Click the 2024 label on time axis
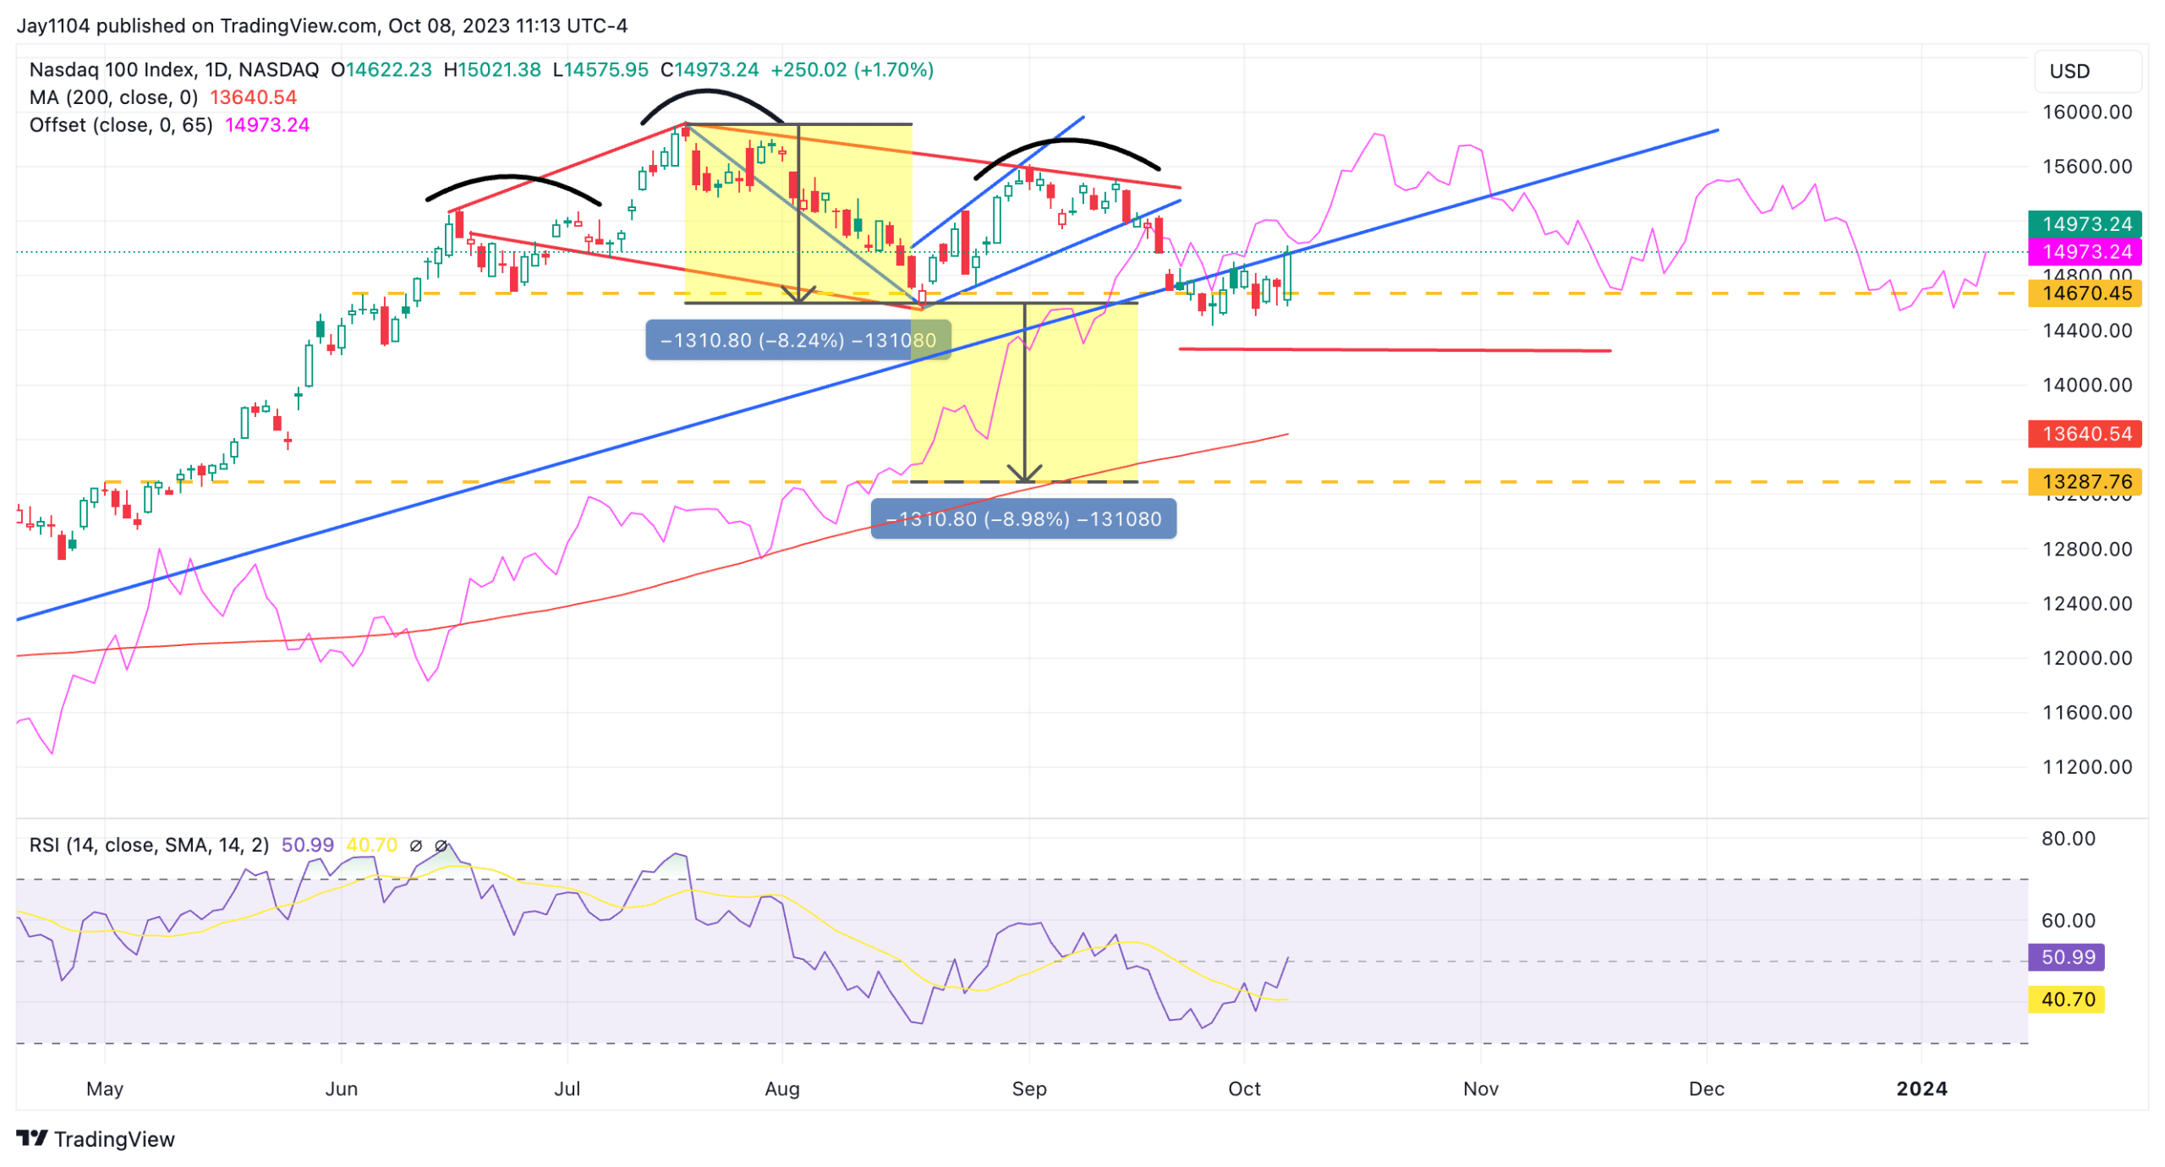The width and height of the screenshot is (2165, 1167). tap(1921, 1088)
